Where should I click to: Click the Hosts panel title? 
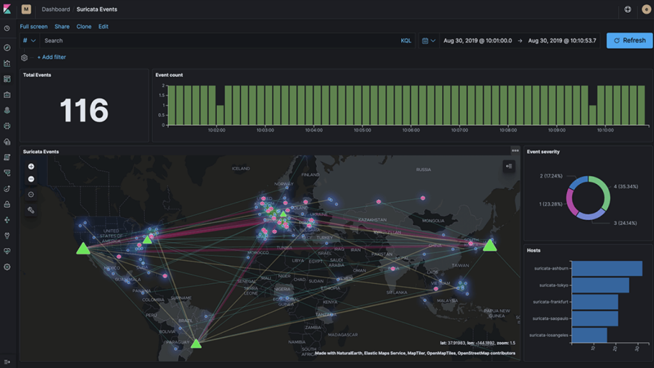click(x=533, y=250)
